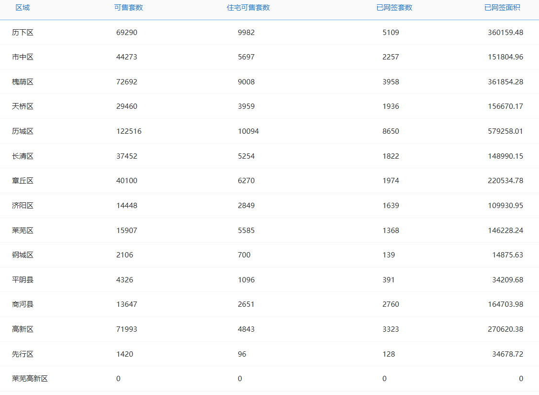Select the 历城区 row name
The image size is (539, 395).
(22, 131)
